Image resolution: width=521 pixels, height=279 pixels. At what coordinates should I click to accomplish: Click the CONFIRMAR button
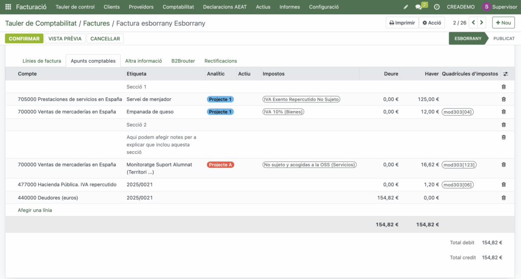[24, 39]
